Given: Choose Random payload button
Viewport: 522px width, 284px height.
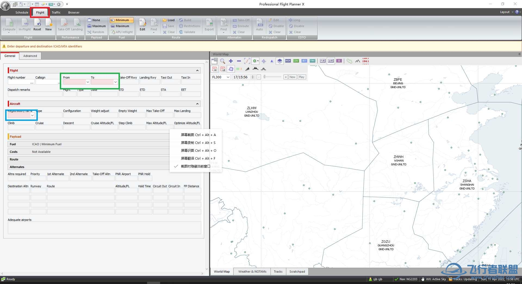Looking at the screenshot, I should pyautogui.click(x=96, y=32).
